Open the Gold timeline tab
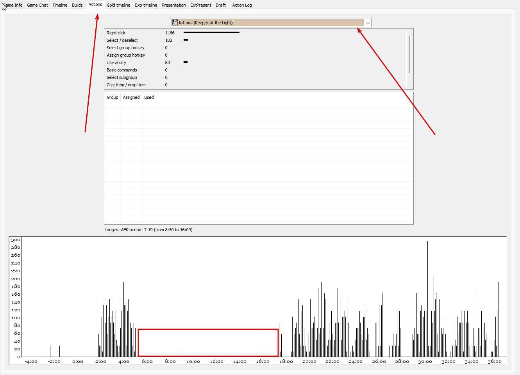The height and width of the screenshot is (375, 520). point(118,5)
